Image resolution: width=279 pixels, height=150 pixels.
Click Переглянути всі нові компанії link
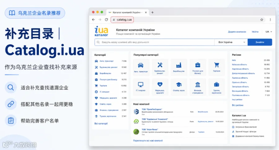pyautogui.click(x=148, y=141)
